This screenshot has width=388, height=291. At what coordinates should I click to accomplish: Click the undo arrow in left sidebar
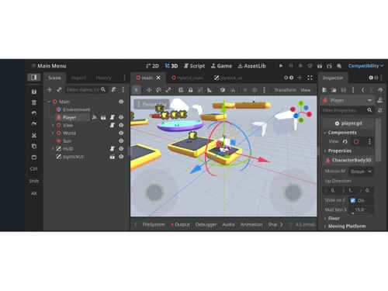34,113
